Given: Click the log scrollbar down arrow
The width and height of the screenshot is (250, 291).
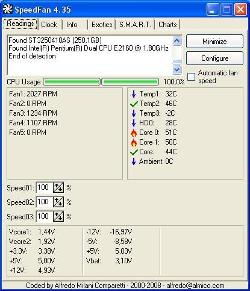Looking at the screenshot, I should click(x=177, y=69).
